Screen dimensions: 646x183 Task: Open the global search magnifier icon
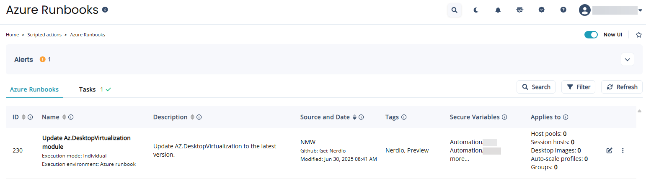[455, 10]
